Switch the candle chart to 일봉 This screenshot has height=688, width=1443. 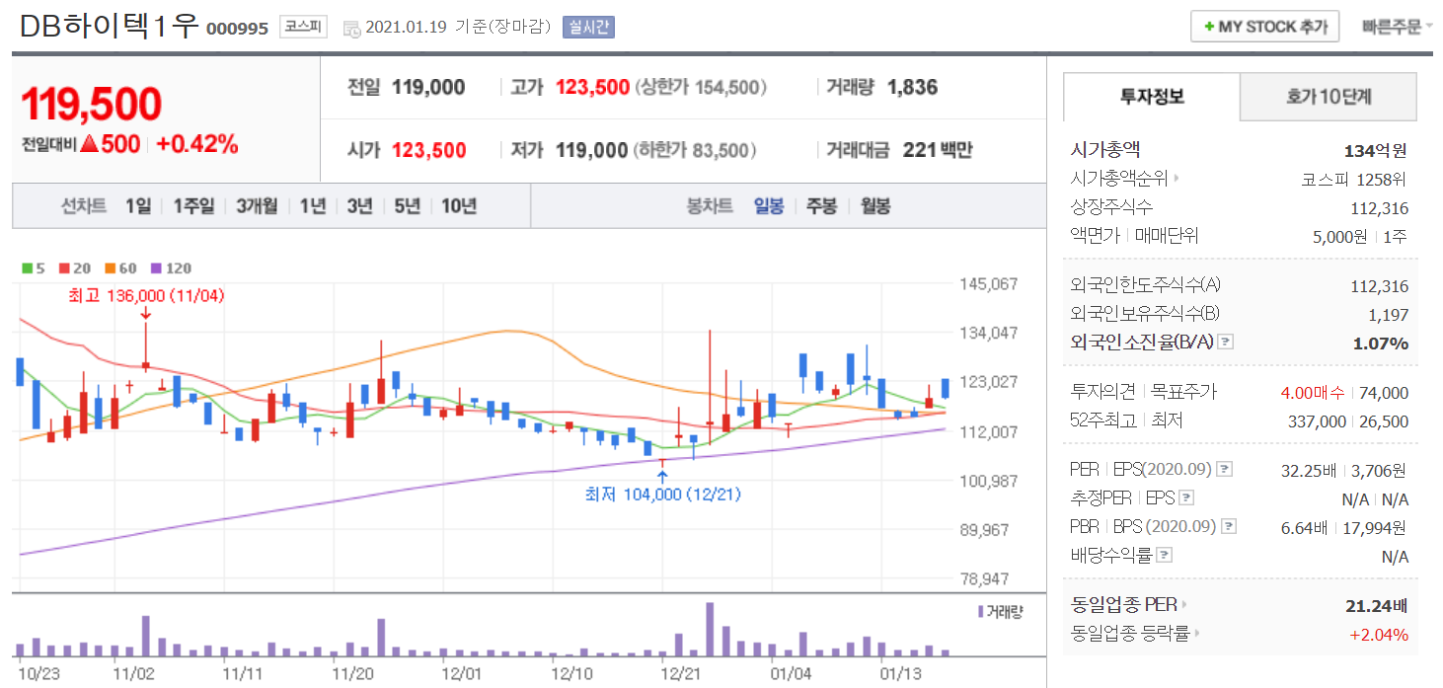point(768,206)
